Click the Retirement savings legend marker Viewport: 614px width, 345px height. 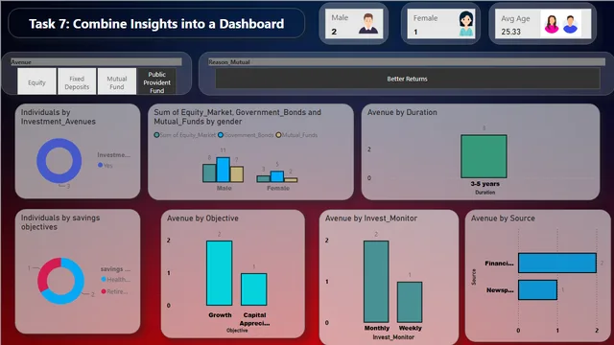click(x=104, y=291)
